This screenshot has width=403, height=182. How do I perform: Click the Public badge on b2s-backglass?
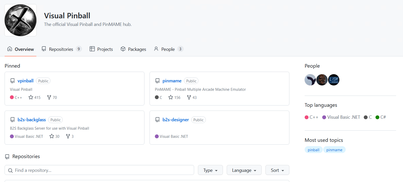point(56,120)
